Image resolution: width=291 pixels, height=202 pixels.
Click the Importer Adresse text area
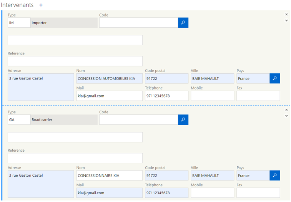(x=41, y=87)
